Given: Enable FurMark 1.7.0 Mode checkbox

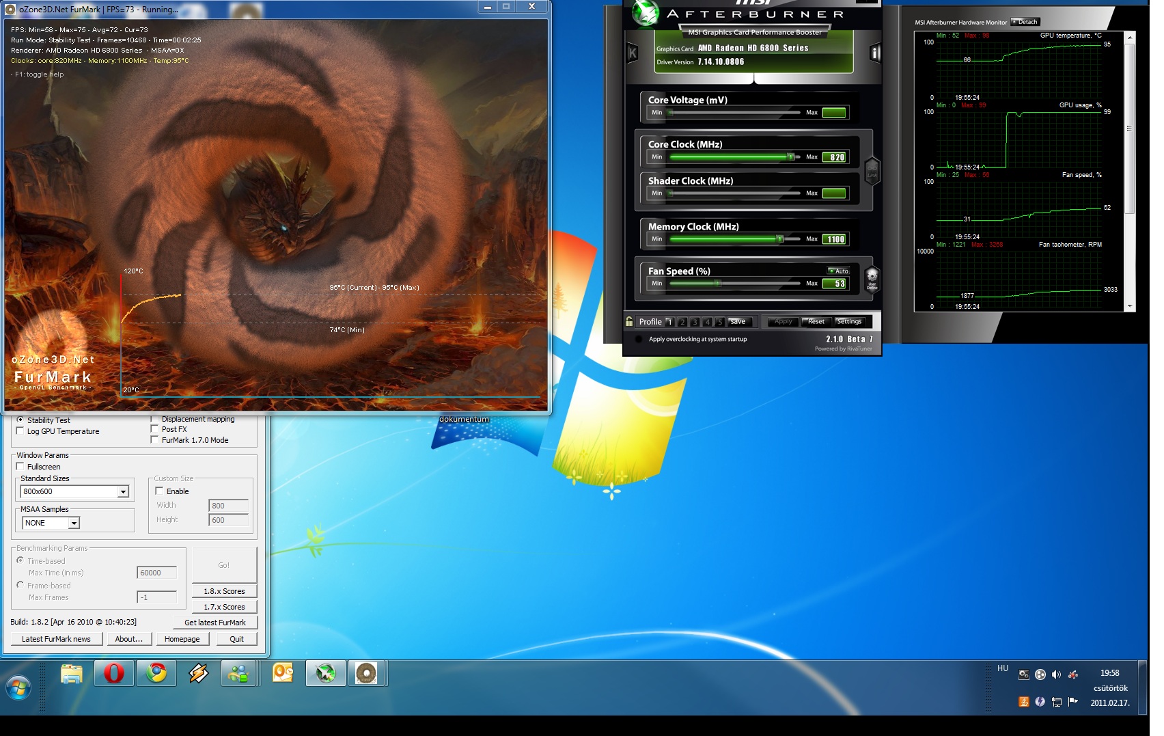Looking at the screenshot, I should click(154, 439).
